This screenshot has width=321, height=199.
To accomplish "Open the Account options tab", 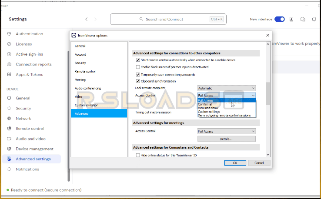I will click(x=99, y=54).
